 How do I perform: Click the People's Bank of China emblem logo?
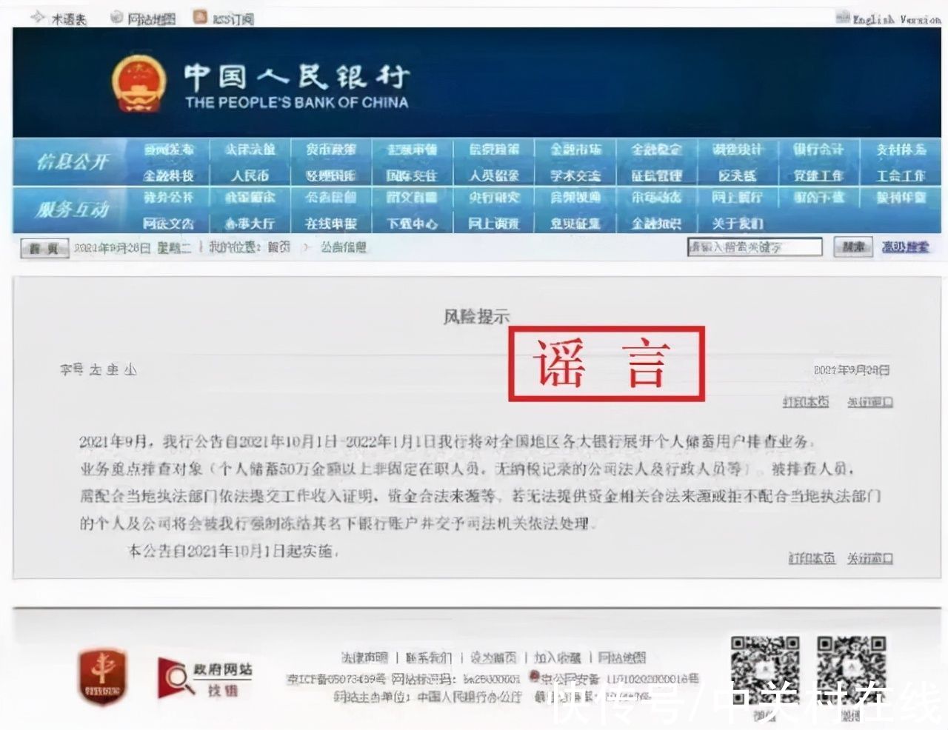tap(138, 82)
